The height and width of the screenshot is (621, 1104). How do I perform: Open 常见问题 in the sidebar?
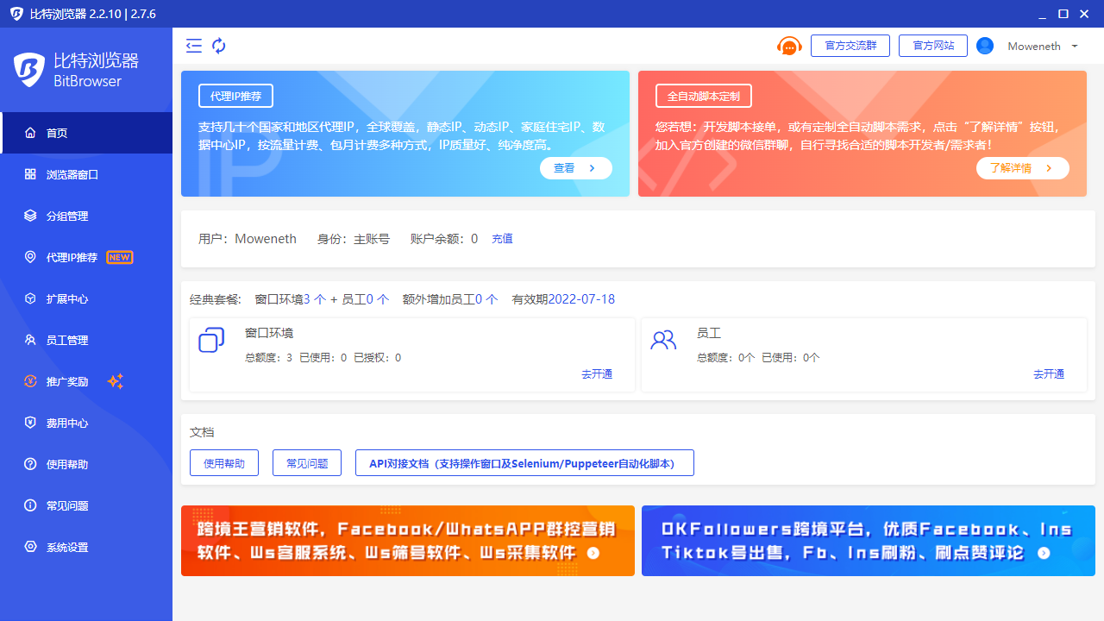(86, 505)
